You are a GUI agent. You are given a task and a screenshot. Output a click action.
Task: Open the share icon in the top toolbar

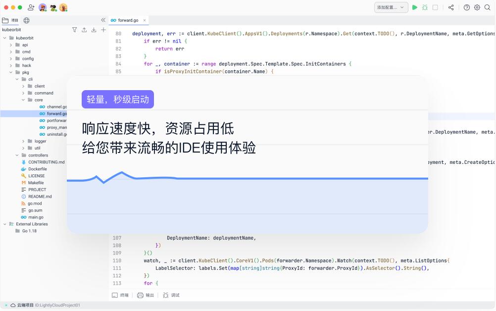click(x=451, y=7)
